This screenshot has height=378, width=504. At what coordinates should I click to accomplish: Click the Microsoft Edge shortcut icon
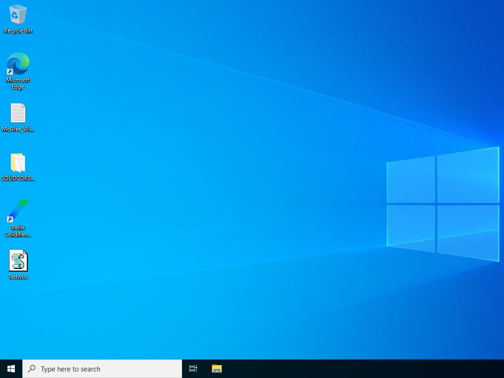click(x=18, y=64)
